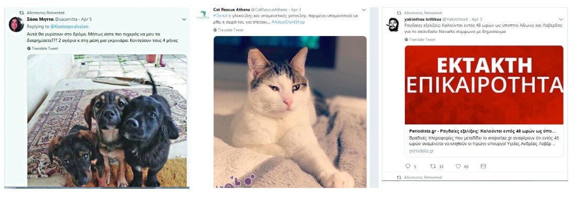Open Σάσα Μηττα profile avatar
Viewport: 588px width, 198px height.
[16, 25]
